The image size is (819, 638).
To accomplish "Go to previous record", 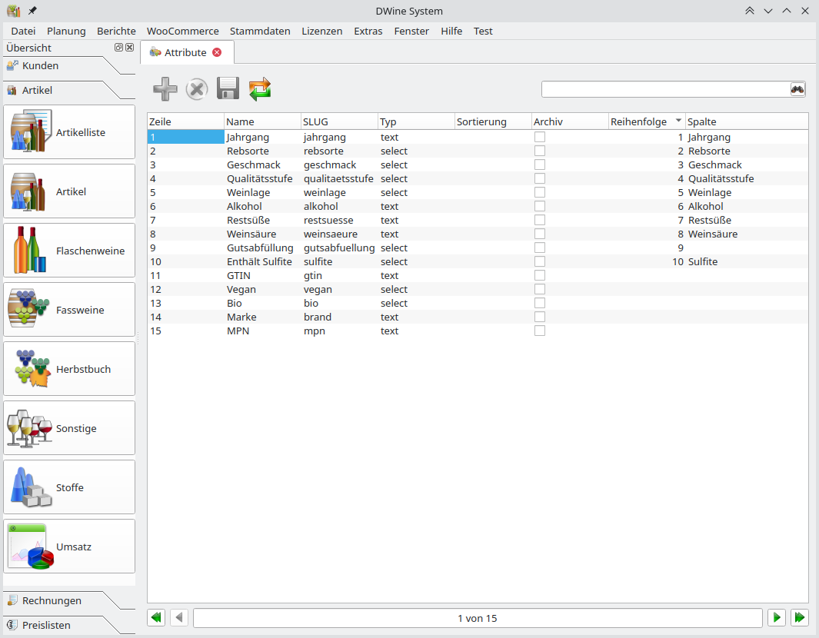I will [x=179, y=618].
